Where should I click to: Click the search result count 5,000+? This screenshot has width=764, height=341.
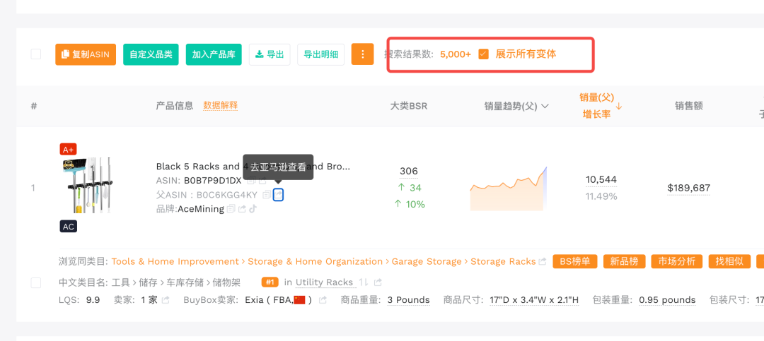pos(456,54)
